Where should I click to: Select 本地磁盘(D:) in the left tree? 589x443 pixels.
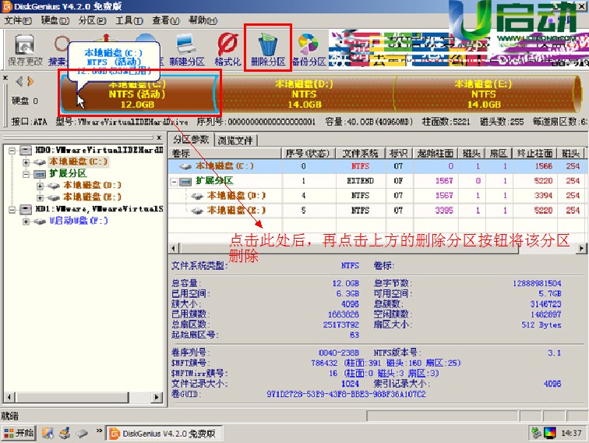(93, 185)
